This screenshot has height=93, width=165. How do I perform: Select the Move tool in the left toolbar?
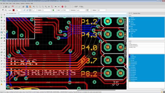[x=2, y=21]
